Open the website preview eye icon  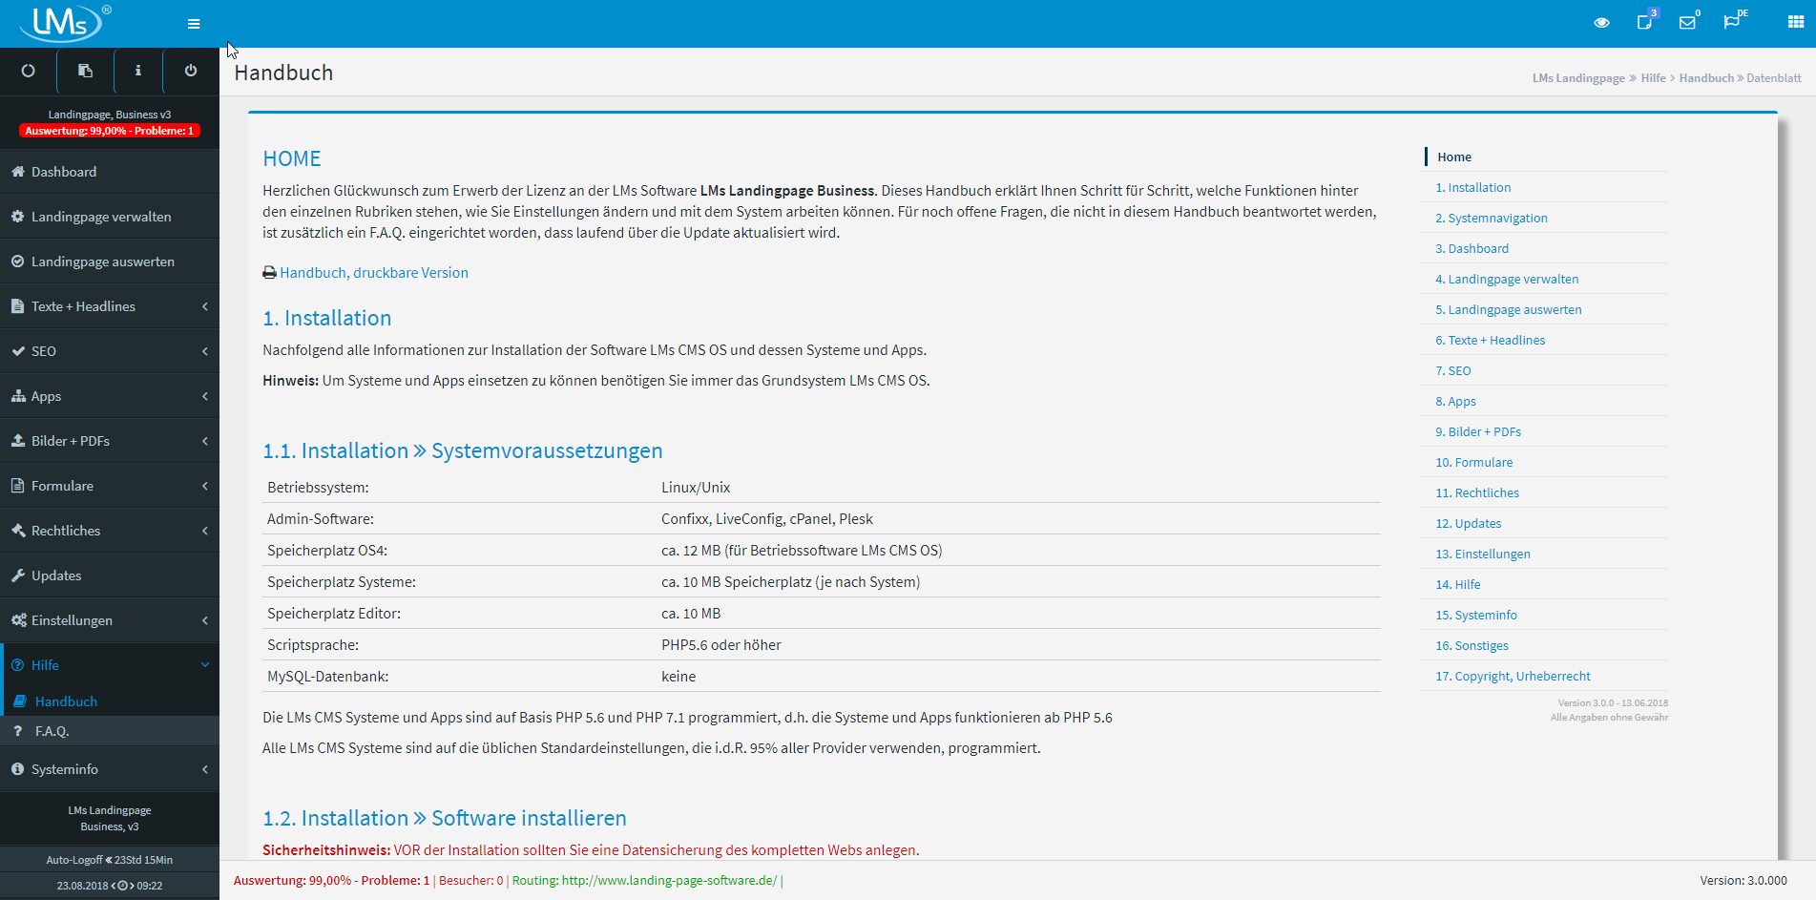coord(1601,22)
